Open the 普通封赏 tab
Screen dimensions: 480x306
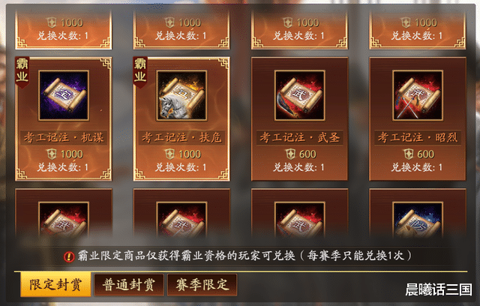click(x=129, y=285)
